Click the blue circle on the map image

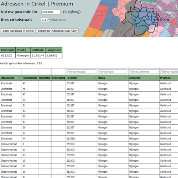(x=144, y=20)
